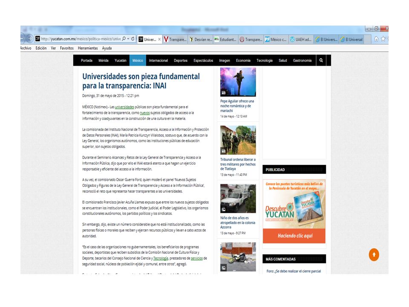The height and width of the screenshot is (307, 409).
Task: Open the Archivo menu
Action: [26, 48]
